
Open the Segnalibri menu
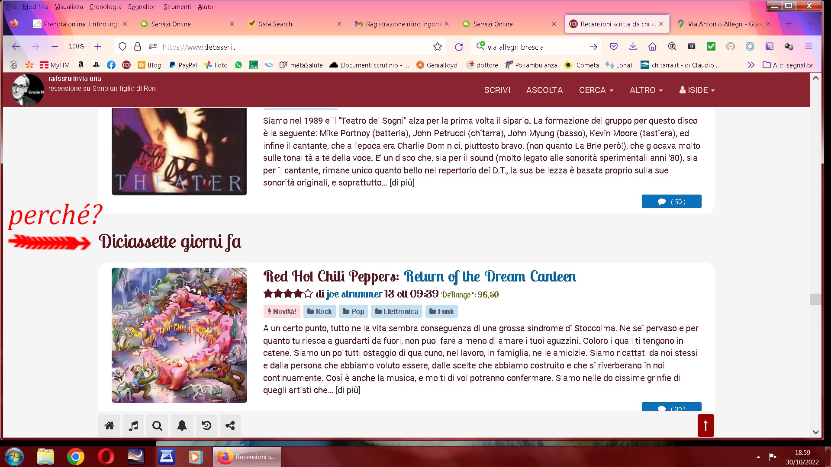click(142, 6)
